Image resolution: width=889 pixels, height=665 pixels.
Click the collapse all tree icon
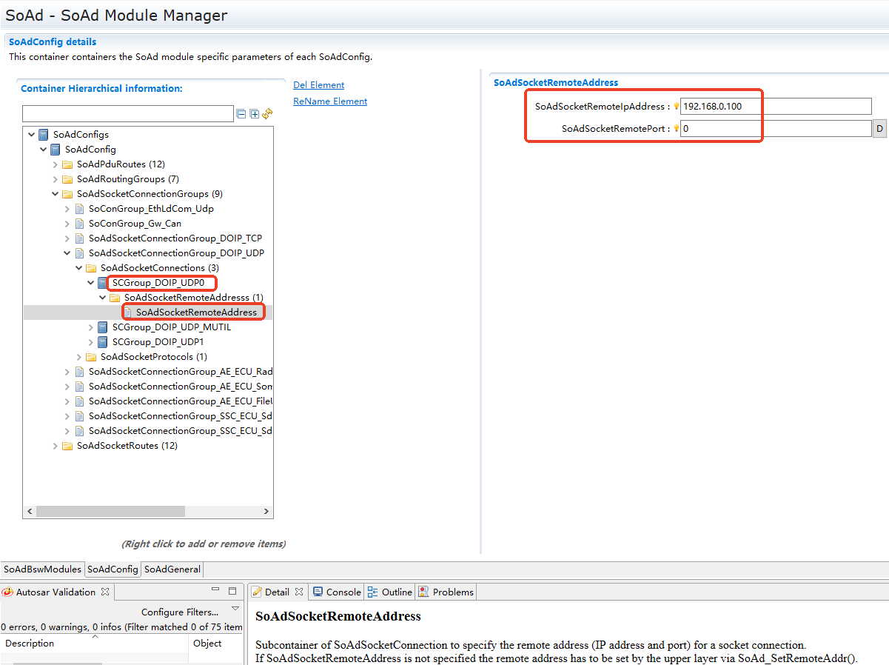pos(241,114)
